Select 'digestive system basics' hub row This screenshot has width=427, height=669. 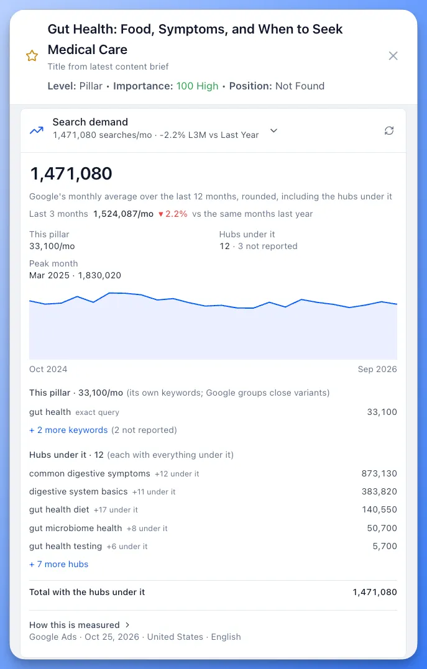pos(213,491)
